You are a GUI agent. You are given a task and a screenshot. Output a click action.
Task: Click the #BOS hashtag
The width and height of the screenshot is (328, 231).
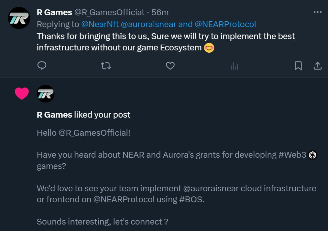tap(191, 199)
